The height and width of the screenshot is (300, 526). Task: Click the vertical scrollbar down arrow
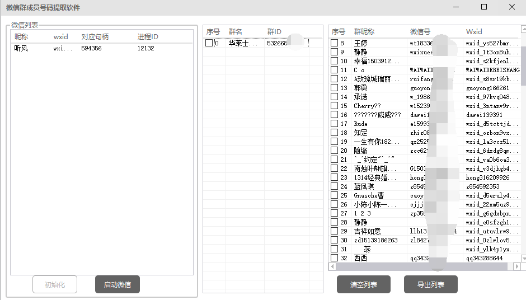click(x=524, y=258)
